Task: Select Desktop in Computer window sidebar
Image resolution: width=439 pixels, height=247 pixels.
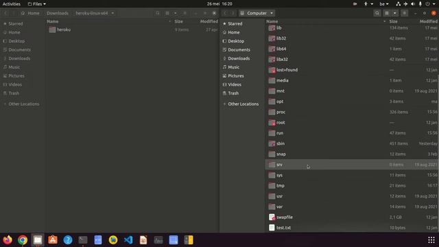Action: click(x=242, y=41)
